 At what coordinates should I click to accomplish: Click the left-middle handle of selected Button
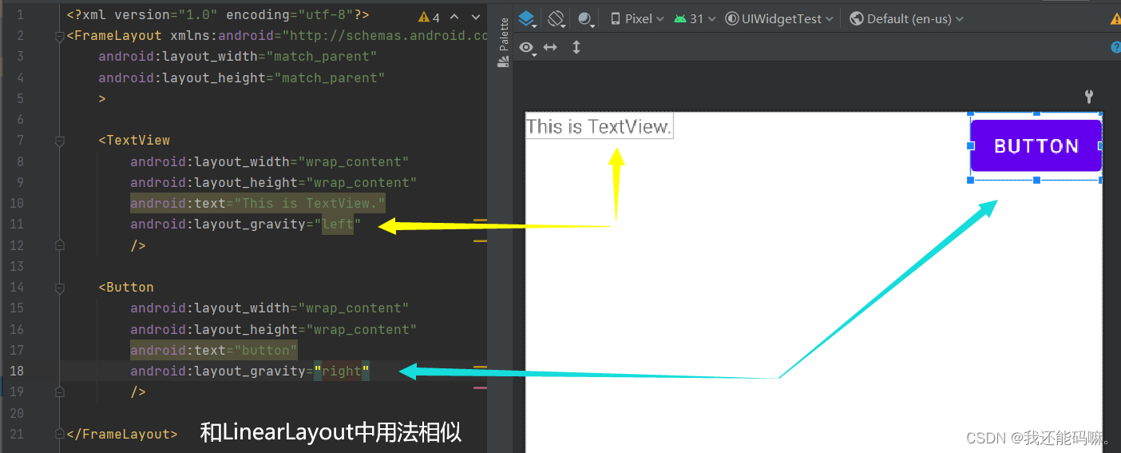pyautogui.click(x=971, y=145)
